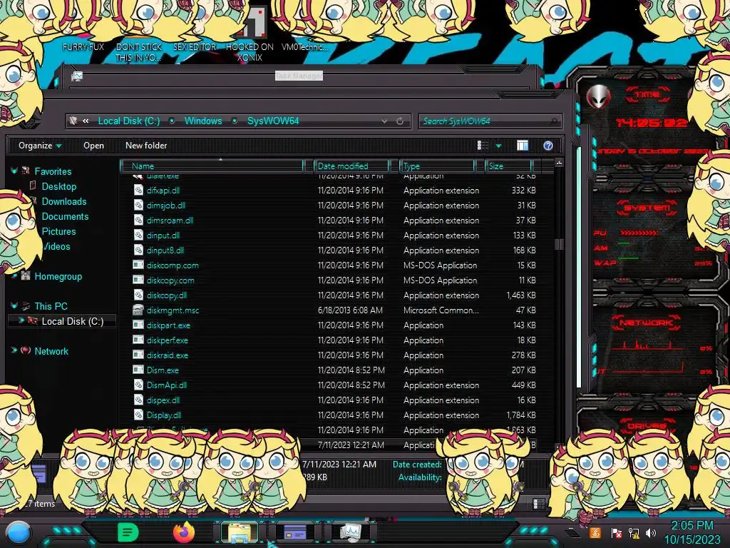Click the SysWOW64 breadcrumb segment
This screenshot has height=548, width=730.
tap(273, 121)
